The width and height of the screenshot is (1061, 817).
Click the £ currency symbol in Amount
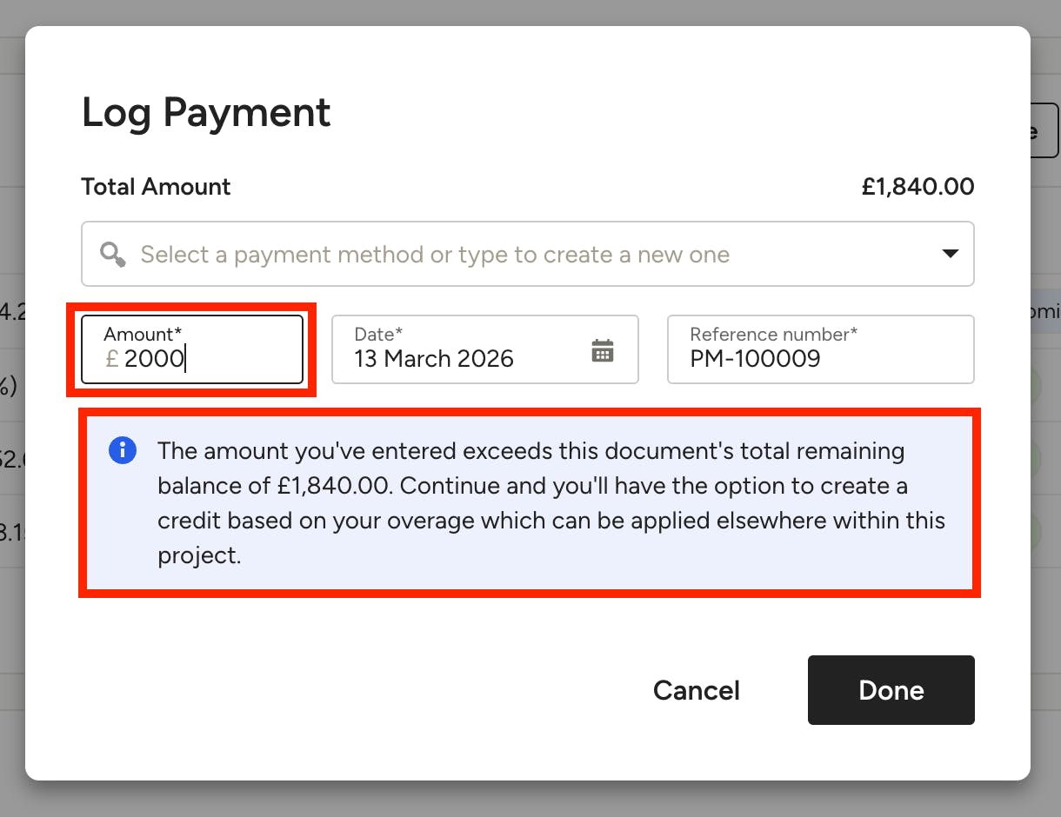point(111,359)
